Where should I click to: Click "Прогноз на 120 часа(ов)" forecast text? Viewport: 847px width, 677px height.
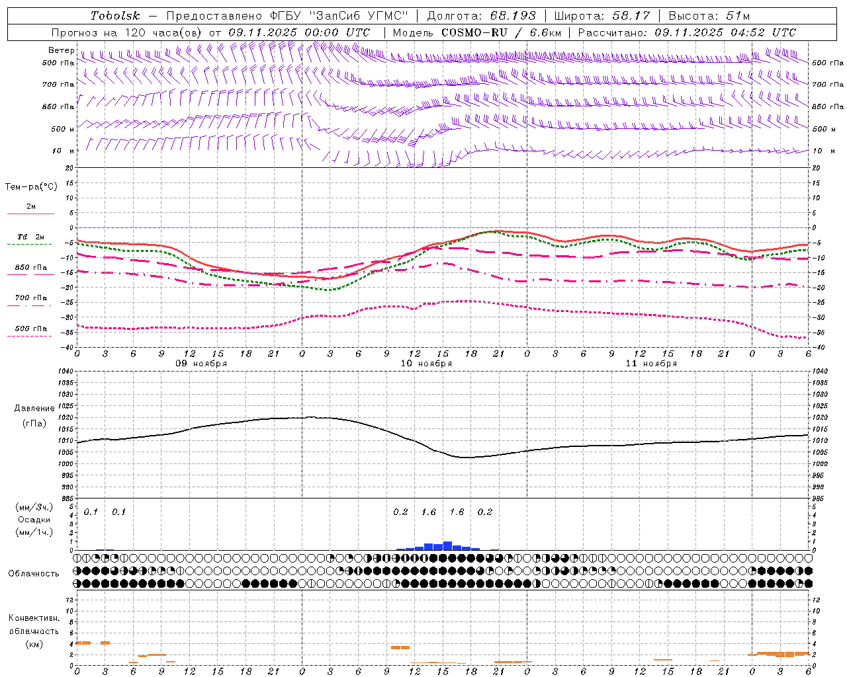point(127,32)
